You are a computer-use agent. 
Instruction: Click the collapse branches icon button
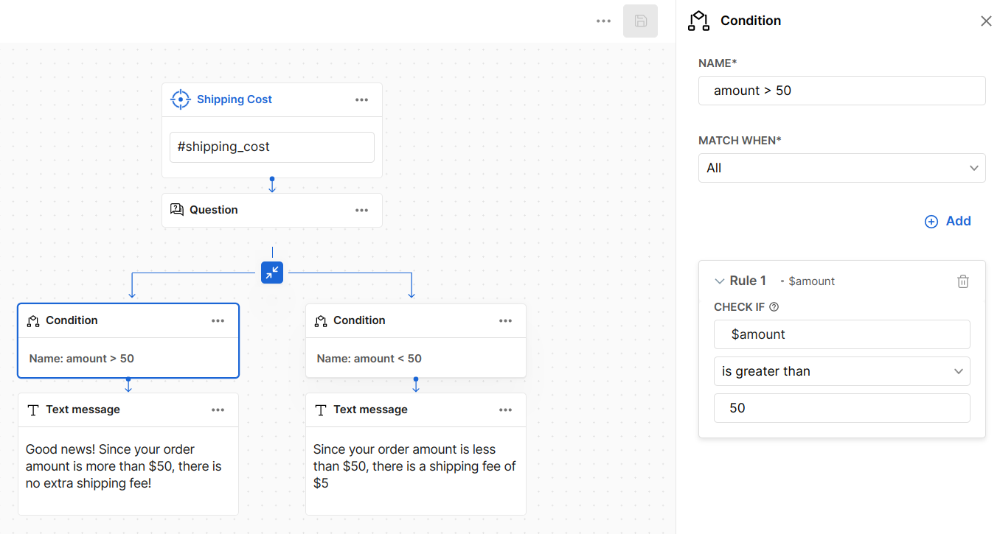(272, 273)
